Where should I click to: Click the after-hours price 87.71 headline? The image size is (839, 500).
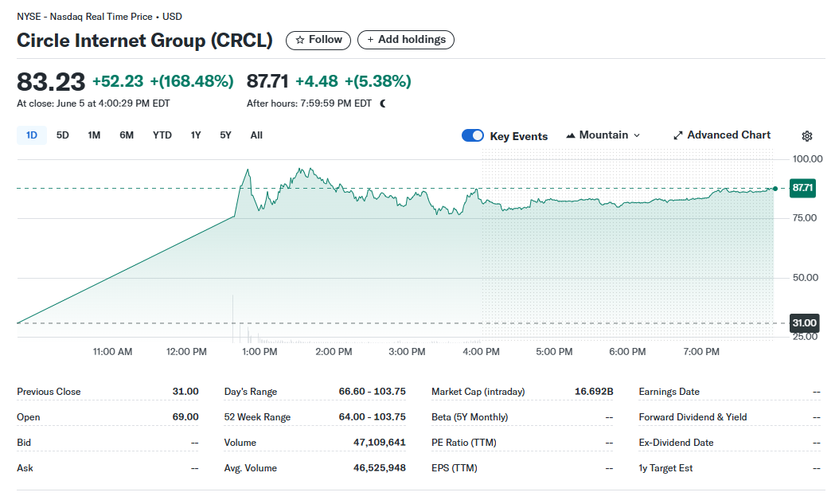(x=267, y=81)
